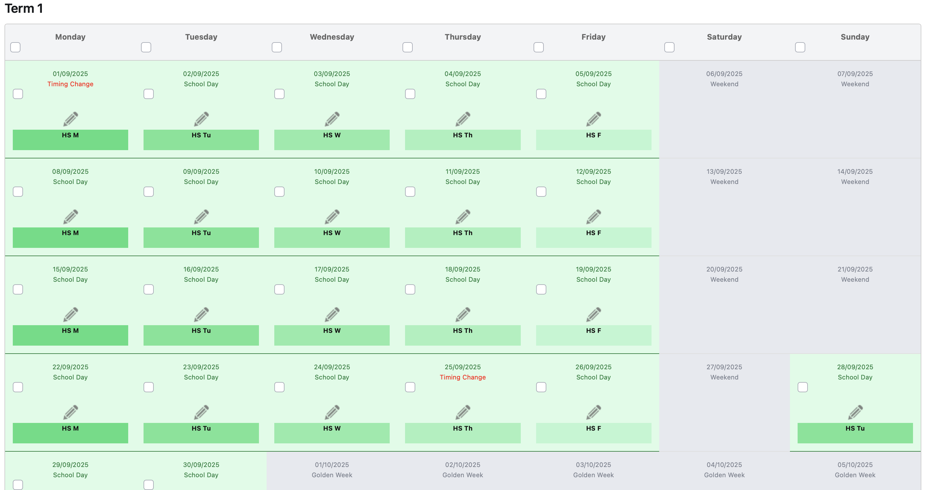Edit Sunday 28/09/2025 using its pencil icon
This screenshot has width=929, height=490.
click(855, 412)
